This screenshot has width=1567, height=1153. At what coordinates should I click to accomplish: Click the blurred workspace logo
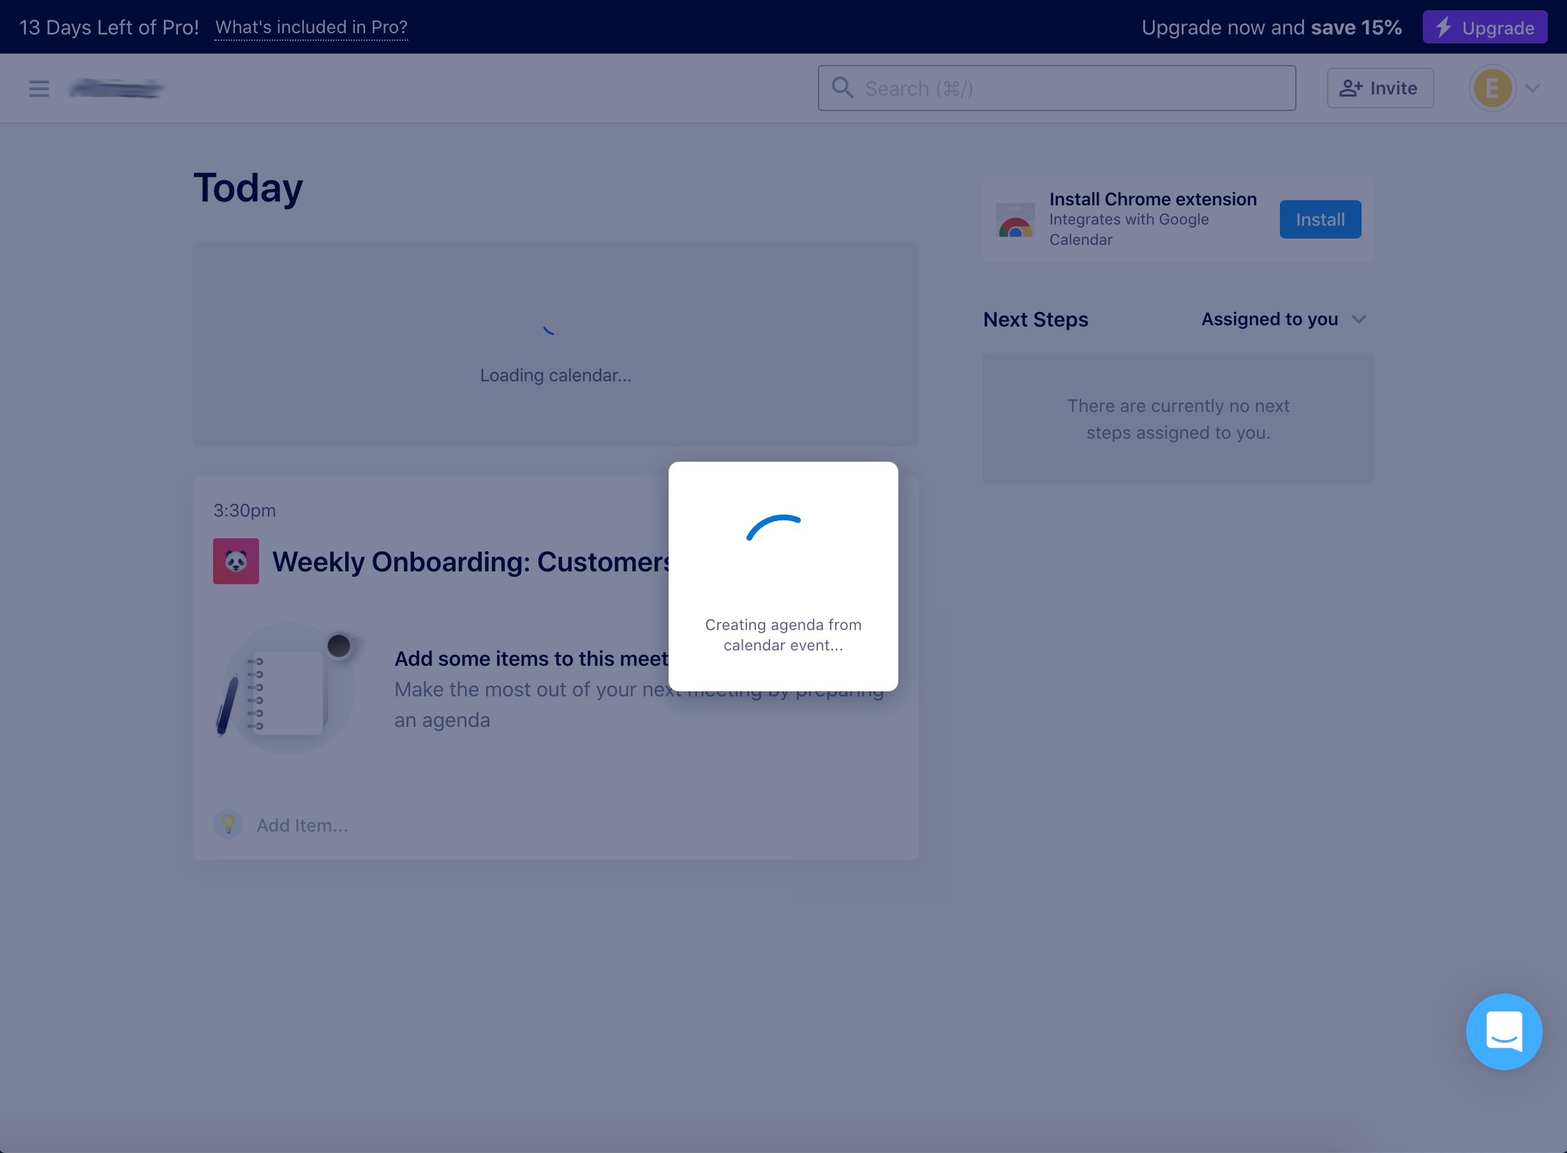pos(117,89)
